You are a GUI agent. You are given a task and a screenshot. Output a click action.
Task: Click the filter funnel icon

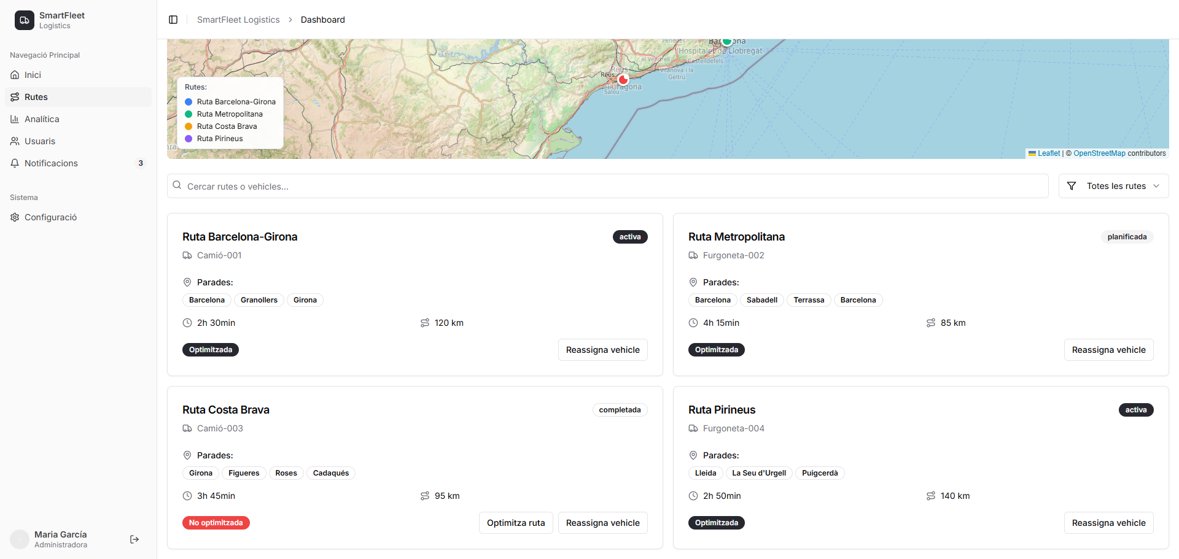click(x=1072, y=186)
